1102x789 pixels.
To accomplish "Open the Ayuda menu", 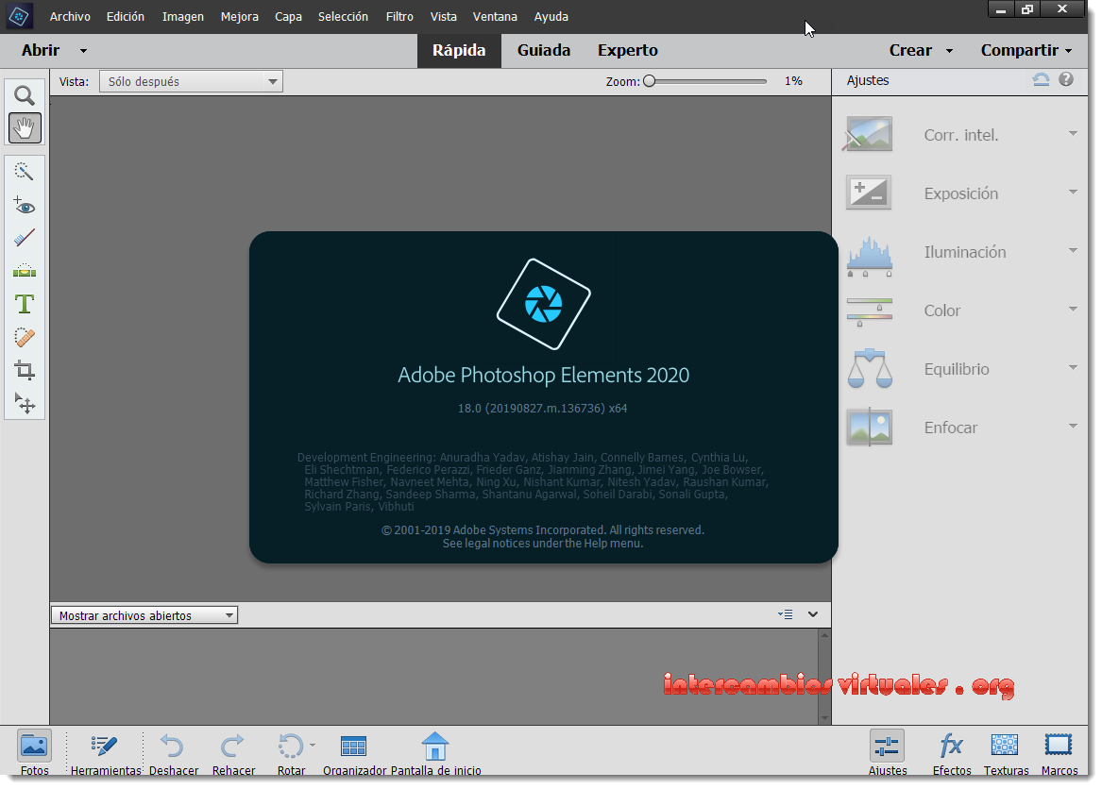I will click(551, 16).
